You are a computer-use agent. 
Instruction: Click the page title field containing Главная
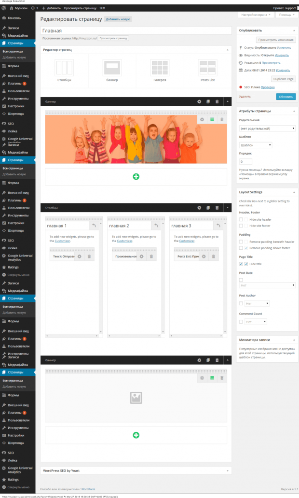coord(136,30)
